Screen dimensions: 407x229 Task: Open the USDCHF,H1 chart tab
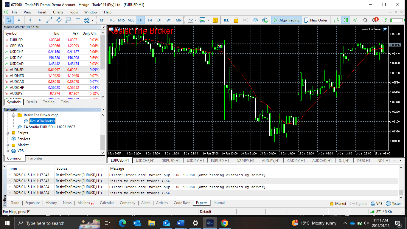[x=145, y=160]
